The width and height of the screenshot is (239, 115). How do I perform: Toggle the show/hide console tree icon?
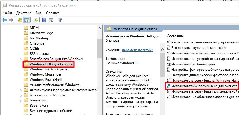click(26, 20)
